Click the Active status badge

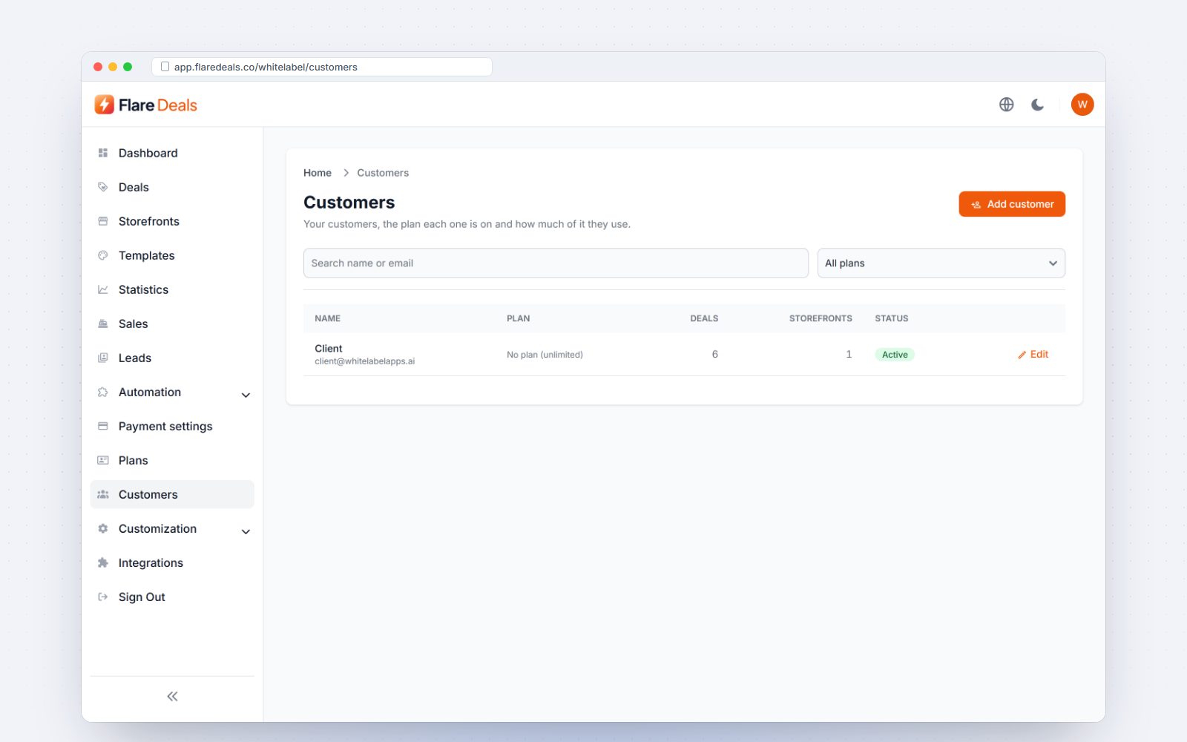click(895, 355)
